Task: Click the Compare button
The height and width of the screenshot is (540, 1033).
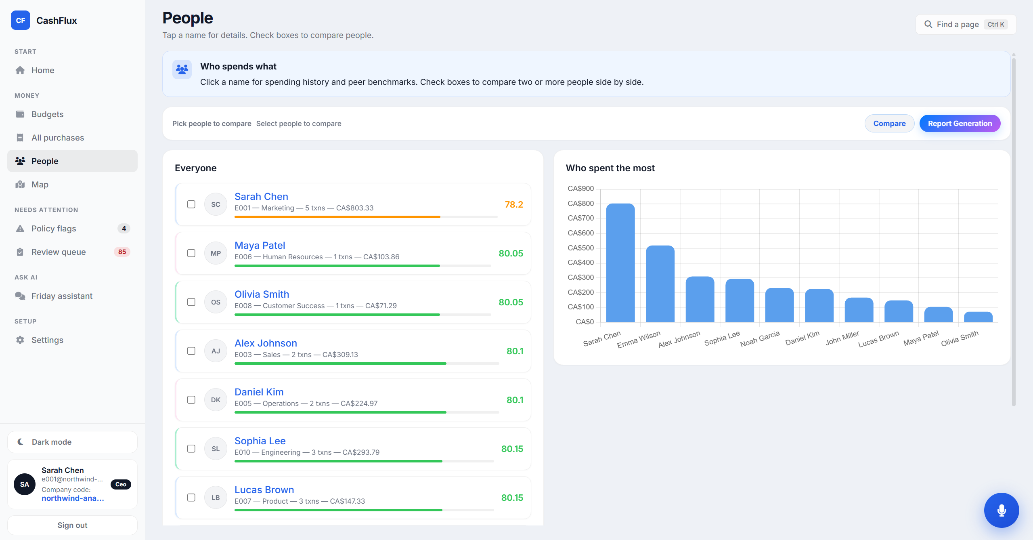Action: [889, 124]
